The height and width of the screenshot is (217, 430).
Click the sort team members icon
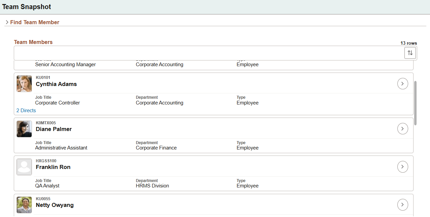tap(410, 53)
